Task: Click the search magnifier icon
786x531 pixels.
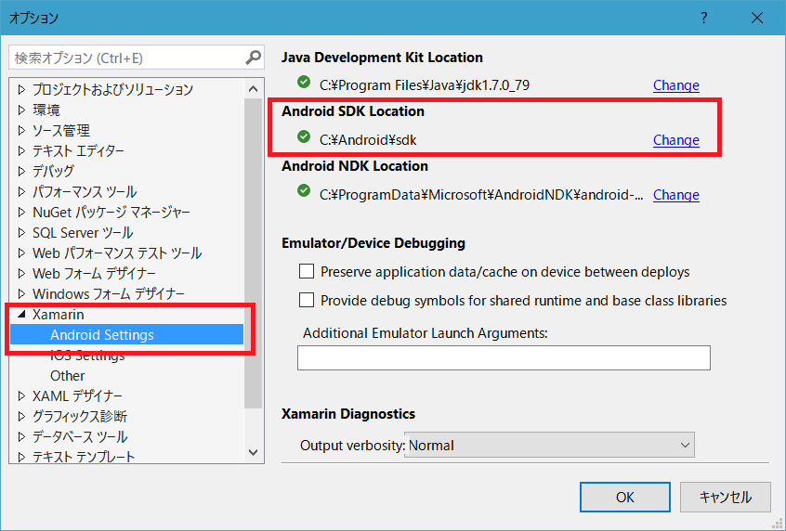Action: [x=253, y=58]
